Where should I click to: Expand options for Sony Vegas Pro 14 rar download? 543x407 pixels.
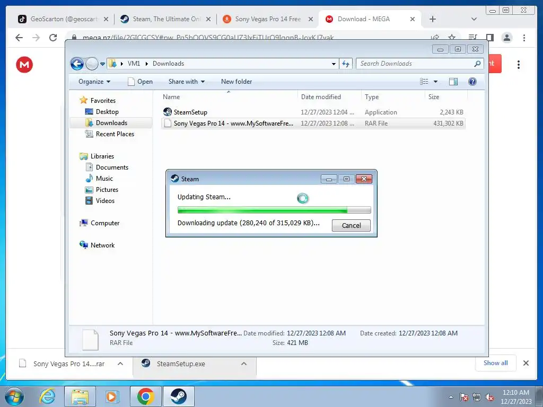point(120,364)
